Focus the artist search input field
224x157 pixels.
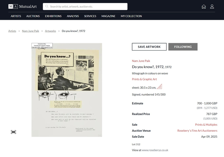[x=85, y=7]
